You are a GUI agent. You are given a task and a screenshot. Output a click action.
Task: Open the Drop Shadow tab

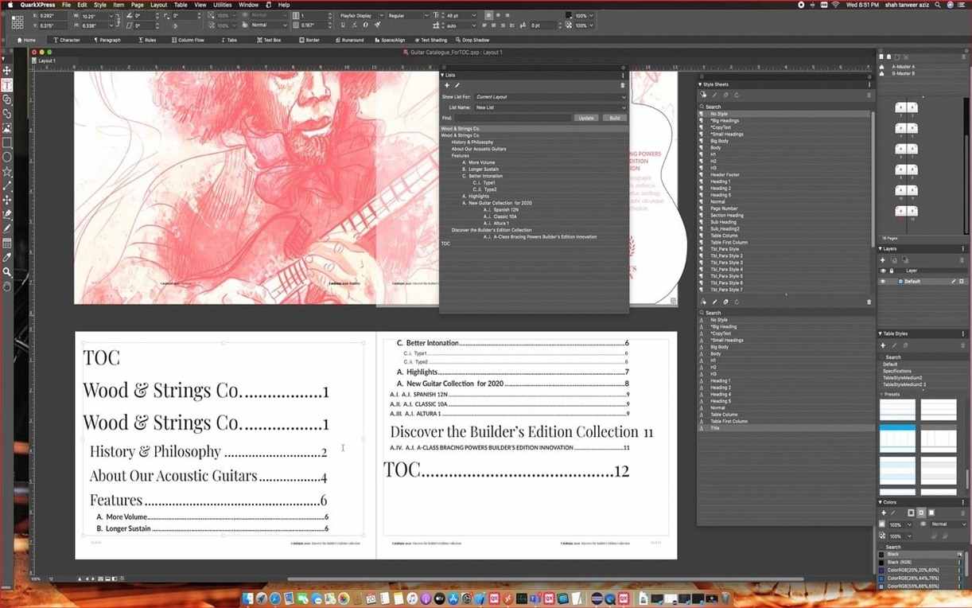(x=472, y=40)
